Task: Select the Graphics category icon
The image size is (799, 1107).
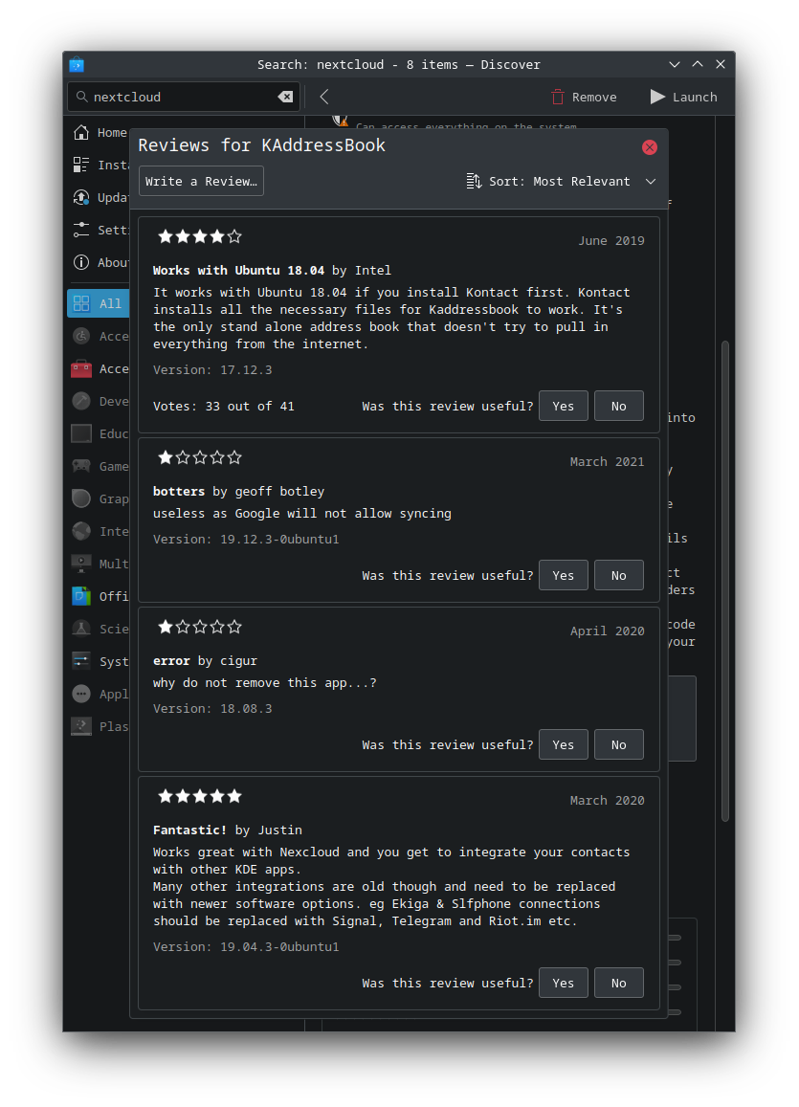Action: pos(81,498)
